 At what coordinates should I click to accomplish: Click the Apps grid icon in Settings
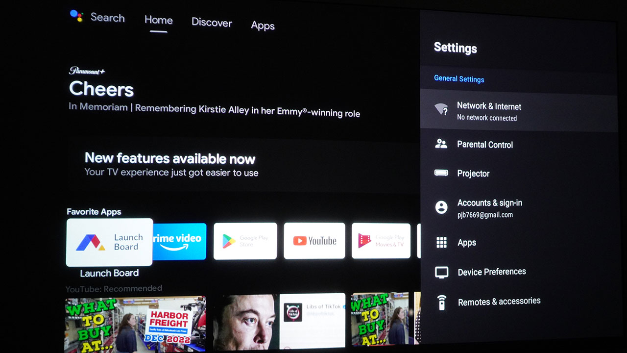(442, 242)
